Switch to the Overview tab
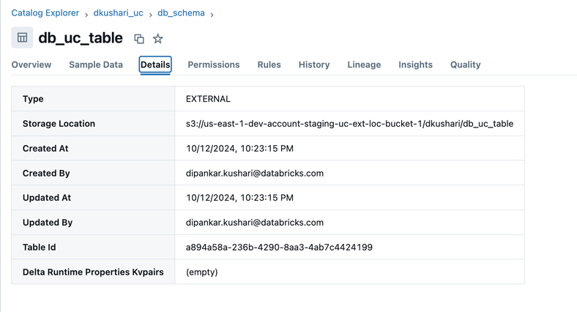The width and height of the screenshot is (577, 312). 31,64
